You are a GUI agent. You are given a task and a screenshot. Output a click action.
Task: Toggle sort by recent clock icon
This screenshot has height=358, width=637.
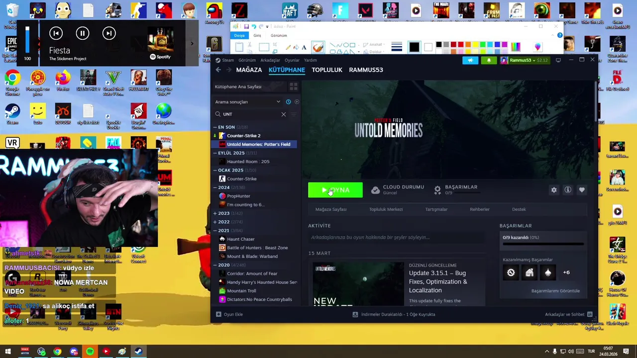pyautogui.click(x=288, y=102)
